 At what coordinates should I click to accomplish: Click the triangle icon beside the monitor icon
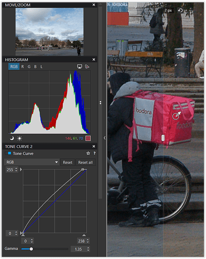[87, 66]
